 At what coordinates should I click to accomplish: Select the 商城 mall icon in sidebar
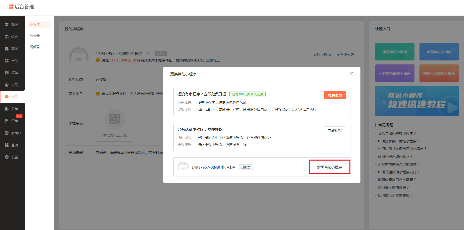(x=7, y=49)
